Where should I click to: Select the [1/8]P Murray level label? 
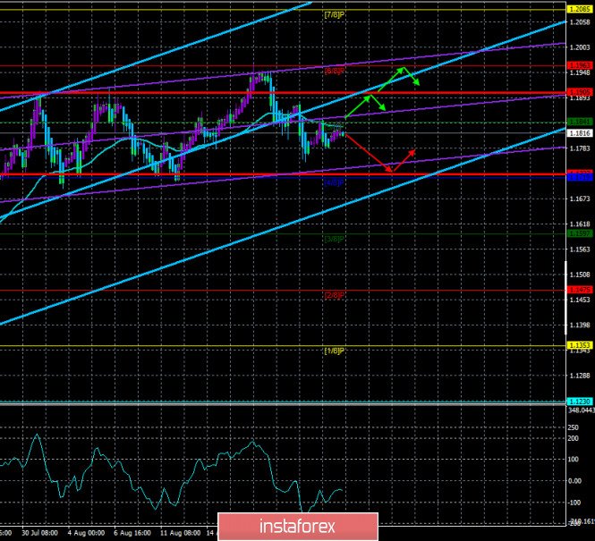pos(335,351)
